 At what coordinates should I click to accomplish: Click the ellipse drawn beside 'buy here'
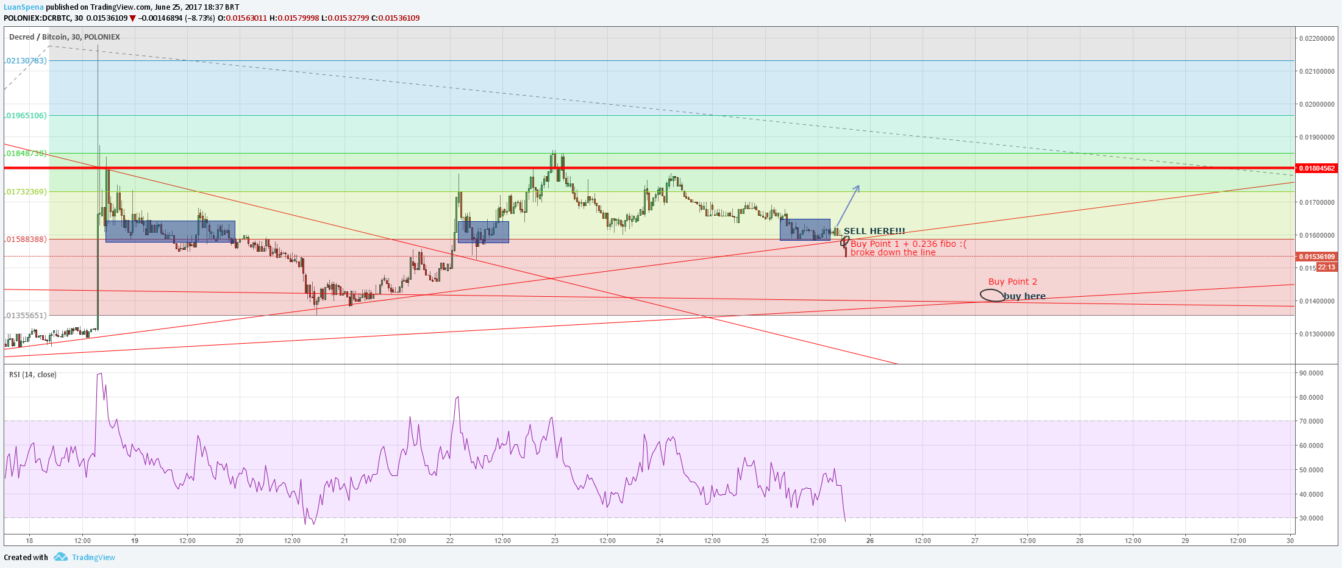(992, 296)
